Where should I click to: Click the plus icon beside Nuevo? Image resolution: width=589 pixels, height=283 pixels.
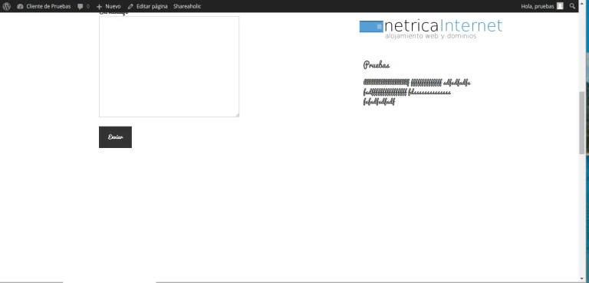coord(99,7)
